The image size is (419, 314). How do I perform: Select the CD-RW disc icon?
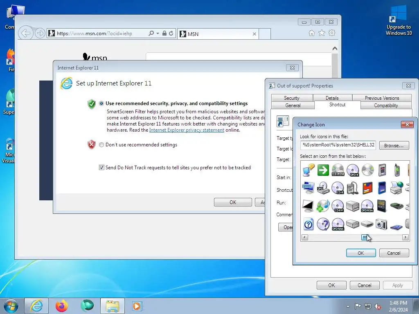click(x=338, y=206)
